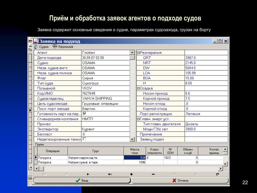
Task: Go to previous cargo record
Action: [66, 174]
